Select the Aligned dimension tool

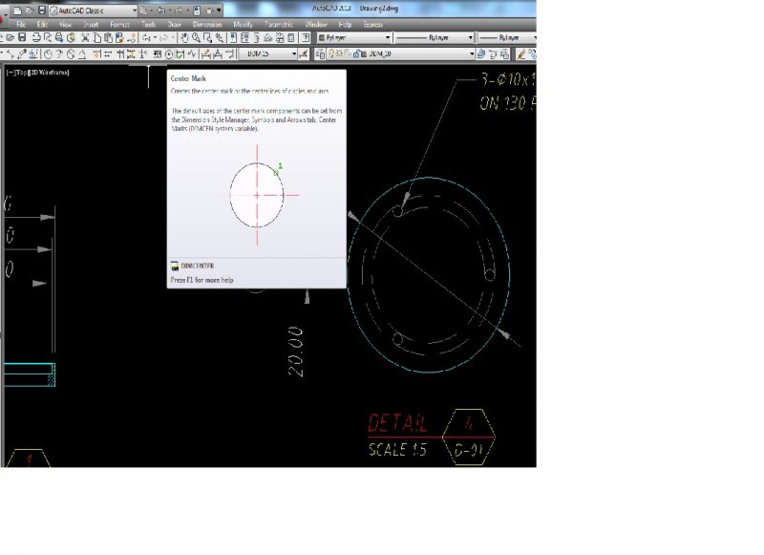pos(10,54)
